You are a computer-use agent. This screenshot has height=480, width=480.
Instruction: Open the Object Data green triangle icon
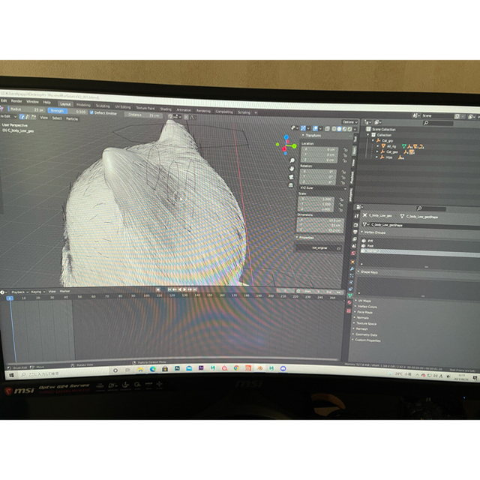pos(350,295)
